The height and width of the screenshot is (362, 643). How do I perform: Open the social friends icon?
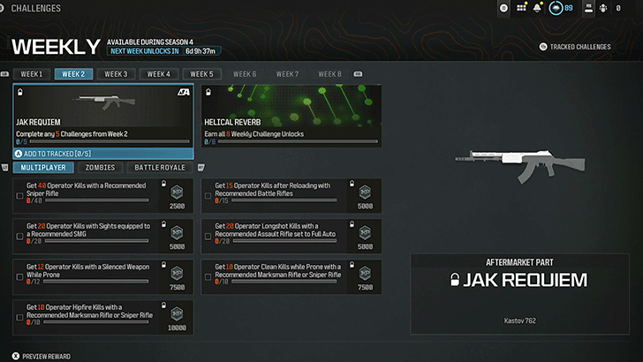588,8
